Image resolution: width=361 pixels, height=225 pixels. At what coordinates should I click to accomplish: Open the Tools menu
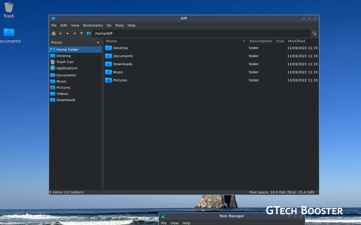coord(119,25)
